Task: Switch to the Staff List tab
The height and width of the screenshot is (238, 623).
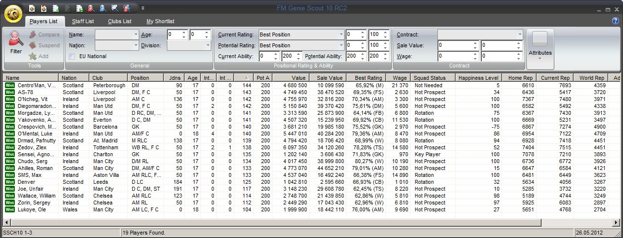Action: tap(82, 21)
